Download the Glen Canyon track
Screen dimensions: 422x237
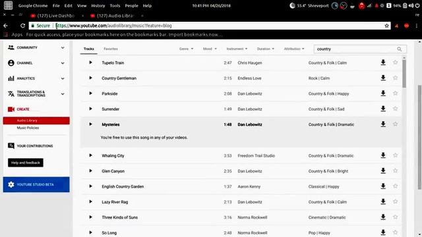click(x=383, y=171)
